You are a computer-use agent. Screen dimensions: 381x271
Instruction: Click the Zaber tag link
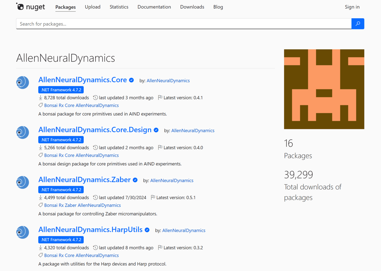click(71, 205)
